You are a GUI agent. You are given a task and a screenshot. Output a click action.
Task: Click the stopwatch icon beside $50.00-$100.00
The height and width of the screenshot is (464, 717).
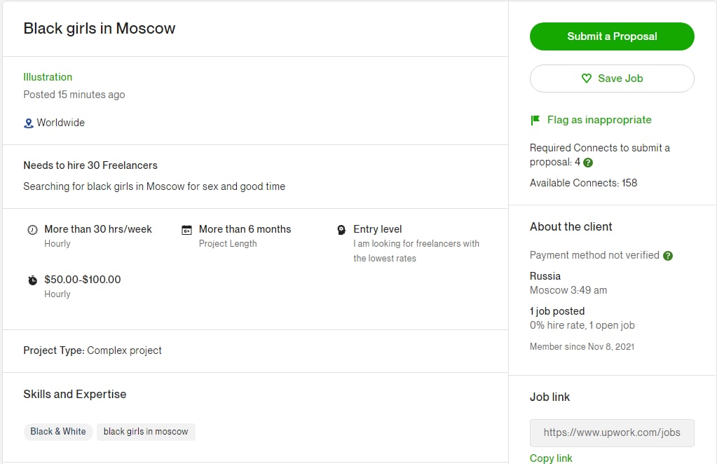tap(32, 280)
